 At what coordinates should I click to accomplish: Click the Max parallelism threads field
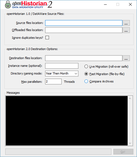point(53,81)
